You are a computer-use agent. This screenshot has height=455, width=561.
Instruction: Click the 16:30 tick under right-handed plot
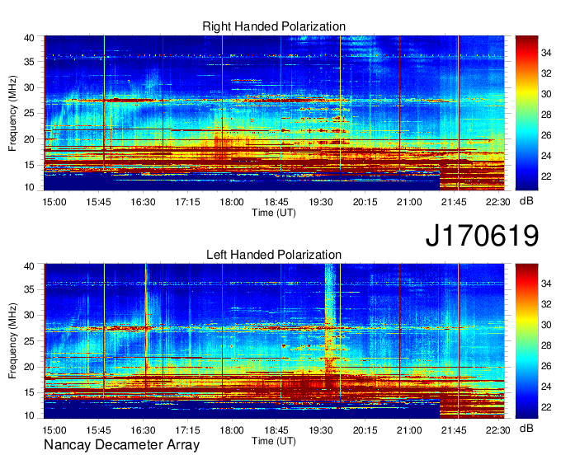pyautogui.click(x=143, y=202)
